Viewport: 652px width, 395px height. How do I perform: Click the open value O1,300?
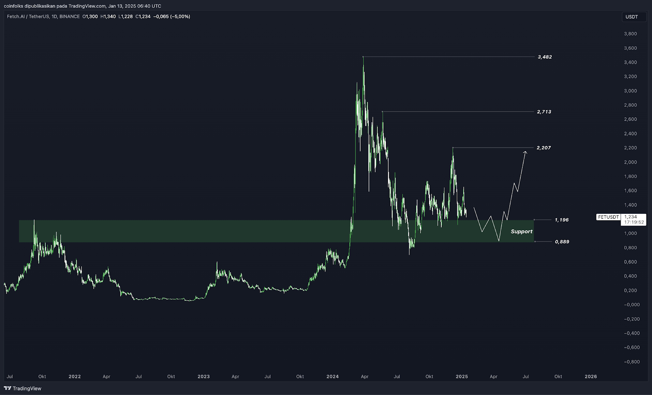90,17
